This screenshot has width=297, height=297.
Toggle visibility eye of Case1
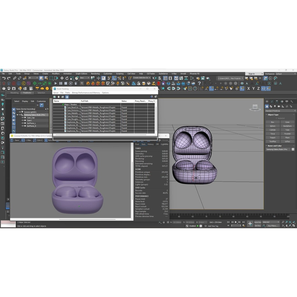click(23, 120)
